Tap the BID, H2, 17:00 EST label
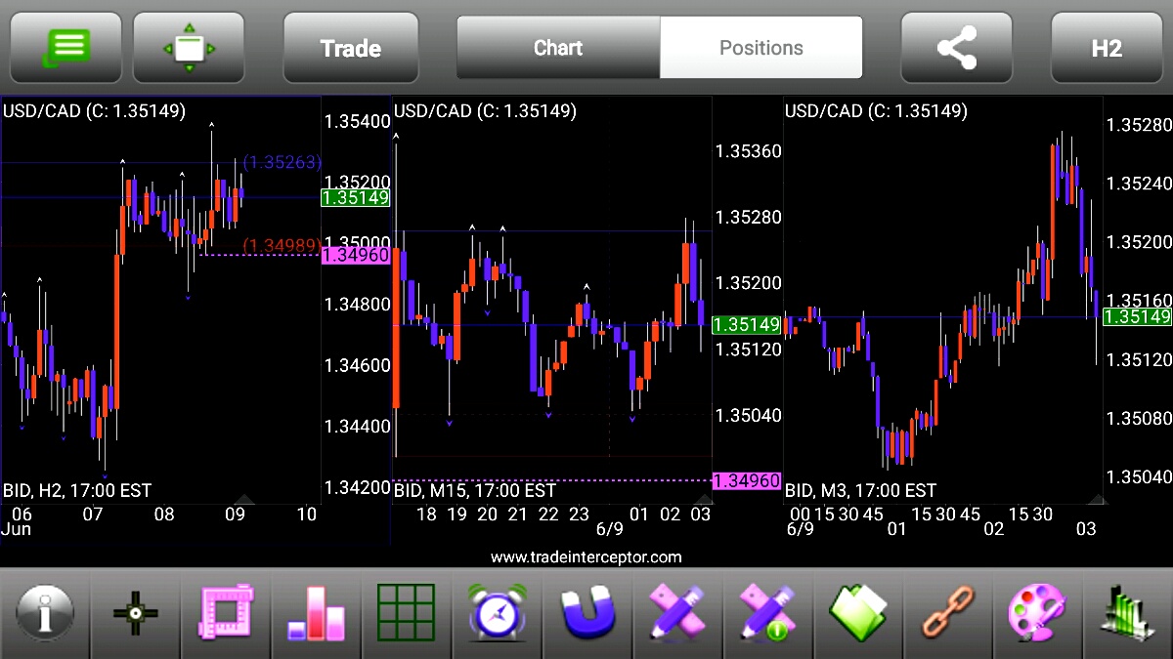 coord(77,490)
